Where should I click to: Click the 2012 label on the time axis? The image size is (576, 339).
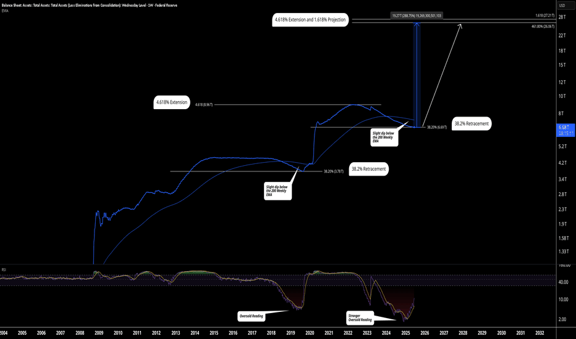point(156,333)
